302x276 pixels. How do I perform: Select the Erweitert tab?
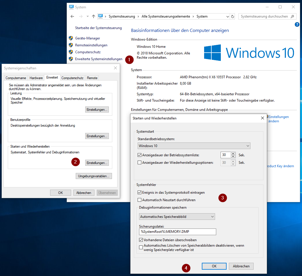tap(52, 77)
